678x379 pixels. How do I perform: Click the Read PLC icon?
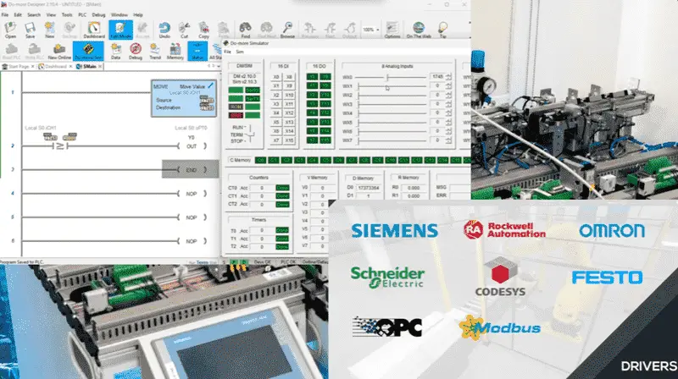tap(11, 51)
